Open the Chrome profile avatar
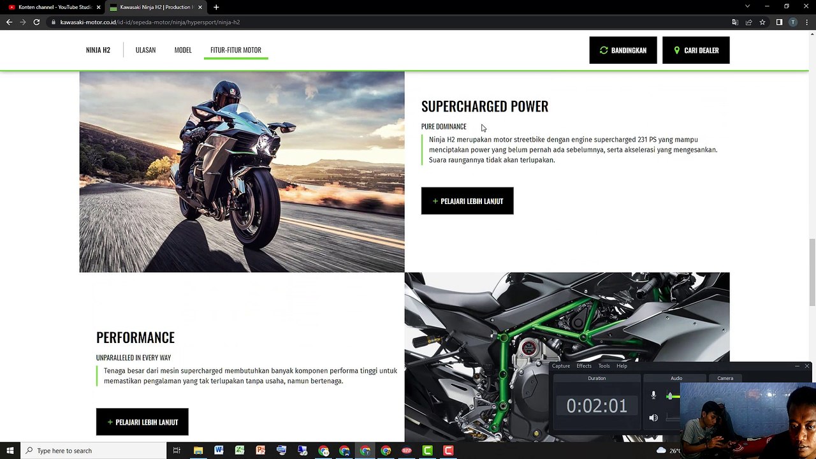Screen dimensions: 816x459 [792, 22]
